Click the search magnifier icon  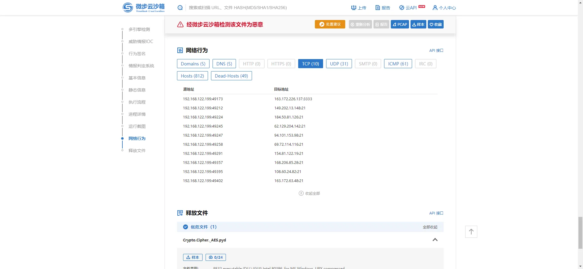click(180, 8)
